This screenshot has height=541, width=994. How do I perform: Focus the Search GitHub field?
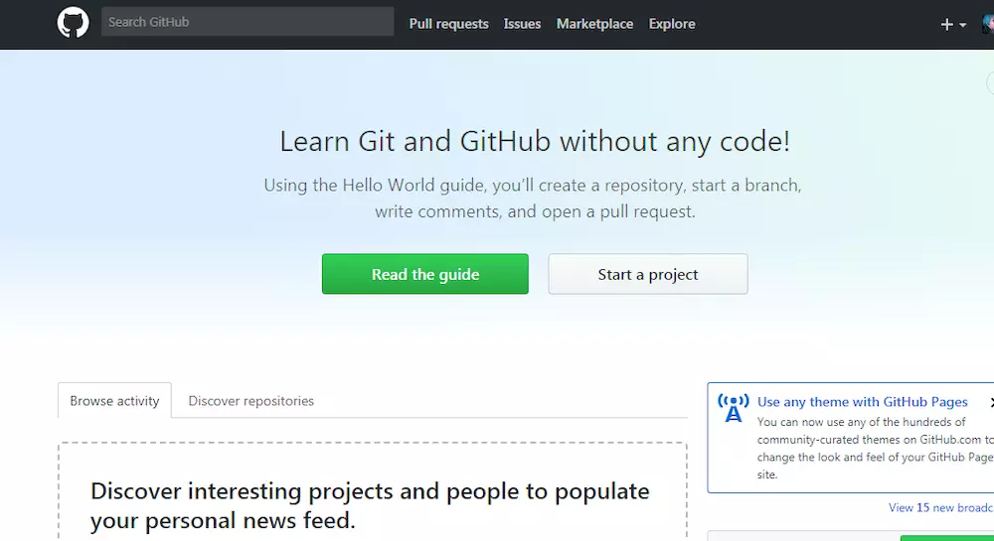click(x=248, y=22)
